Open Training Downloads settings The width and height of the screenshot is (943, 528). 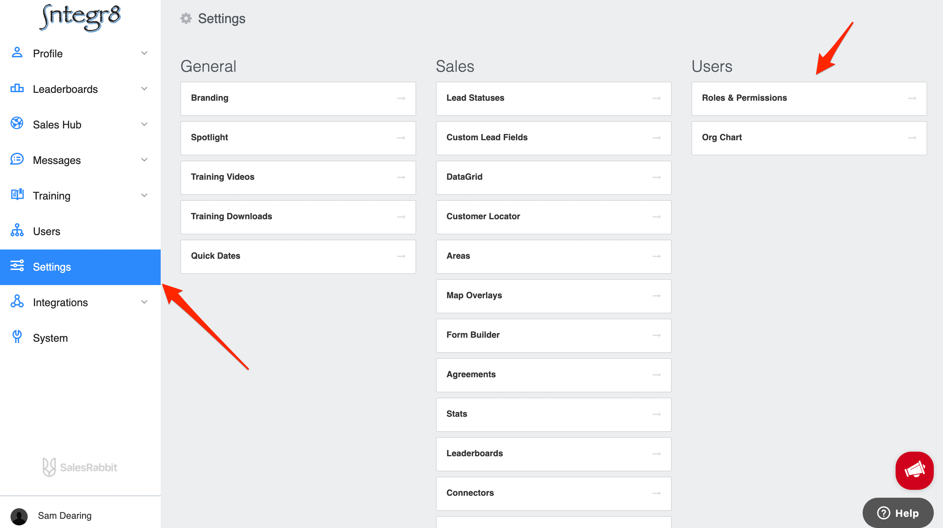point(298,217)
